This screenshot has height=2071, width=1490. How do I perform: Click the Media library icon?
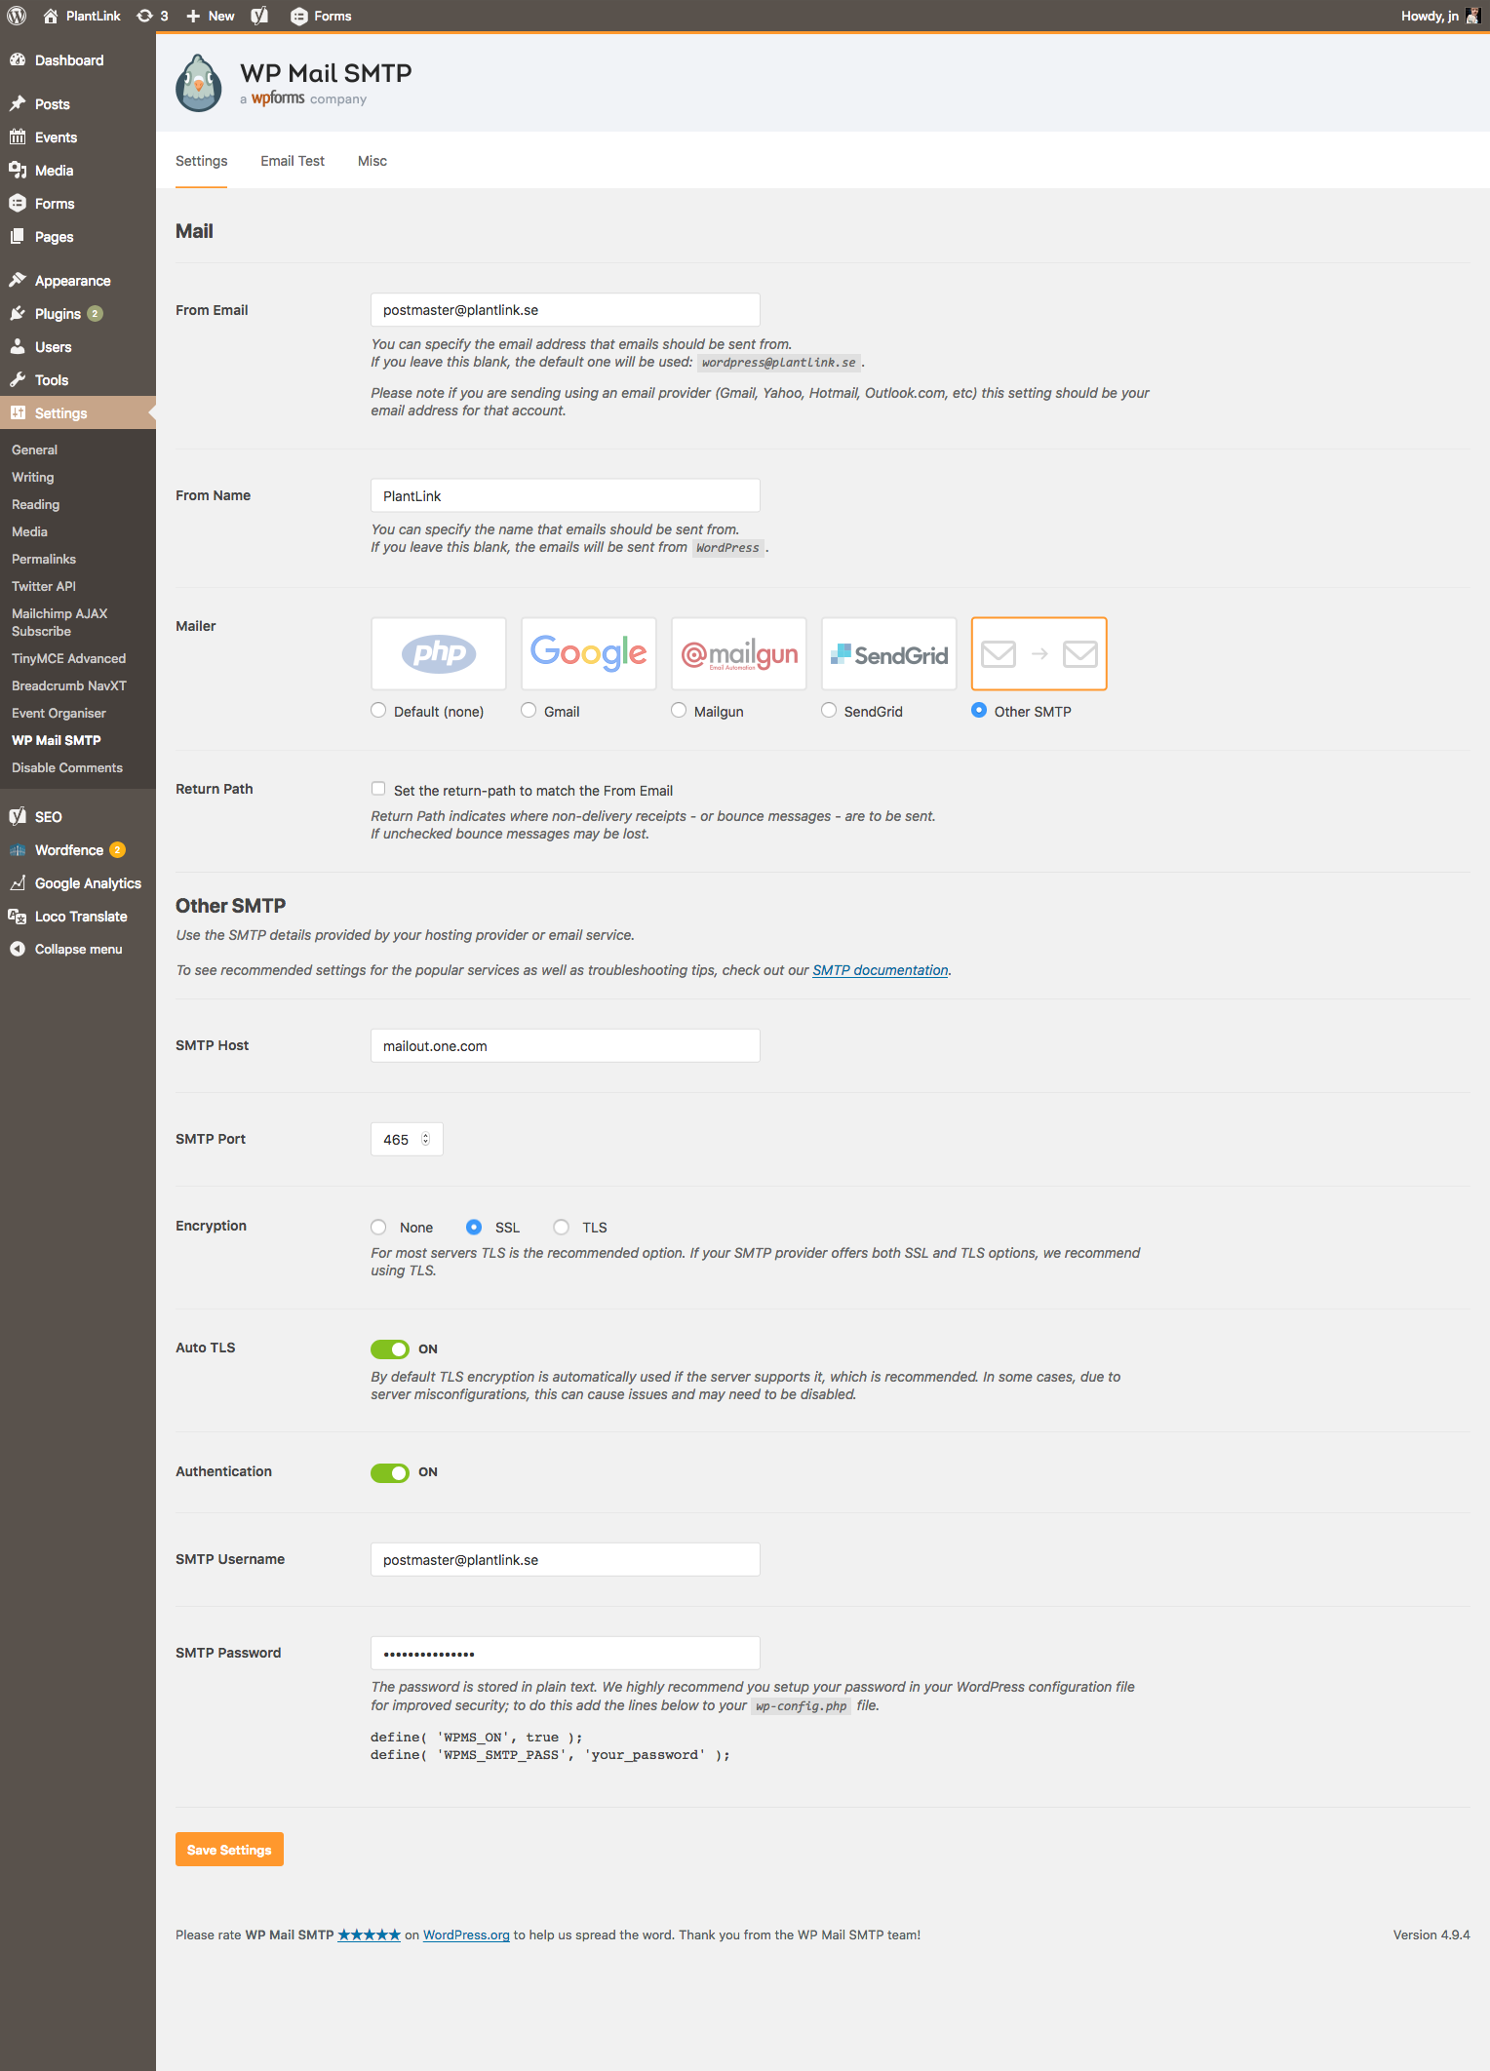coord(18,170)
